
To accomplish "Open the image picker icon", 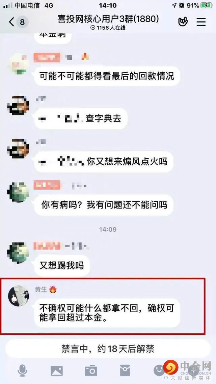I will click(57, 371).
